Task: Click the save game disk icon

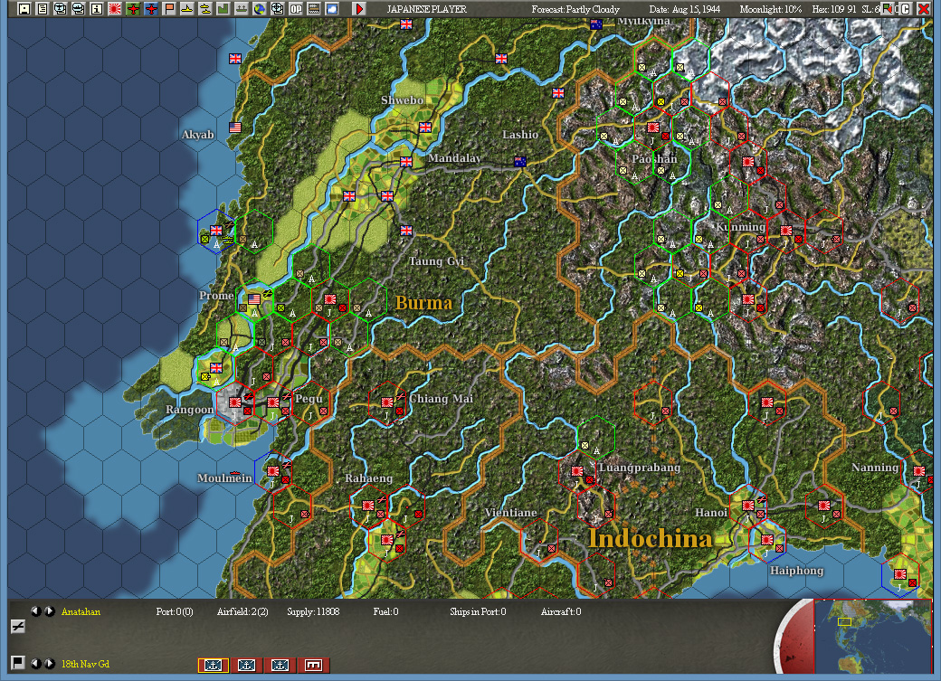Action: [x=24, y=9]
